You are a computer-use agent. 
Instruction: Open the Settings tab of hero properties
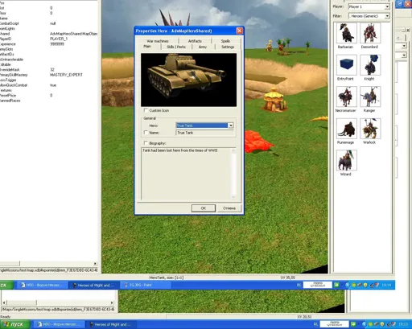click(x=228, y=47)
